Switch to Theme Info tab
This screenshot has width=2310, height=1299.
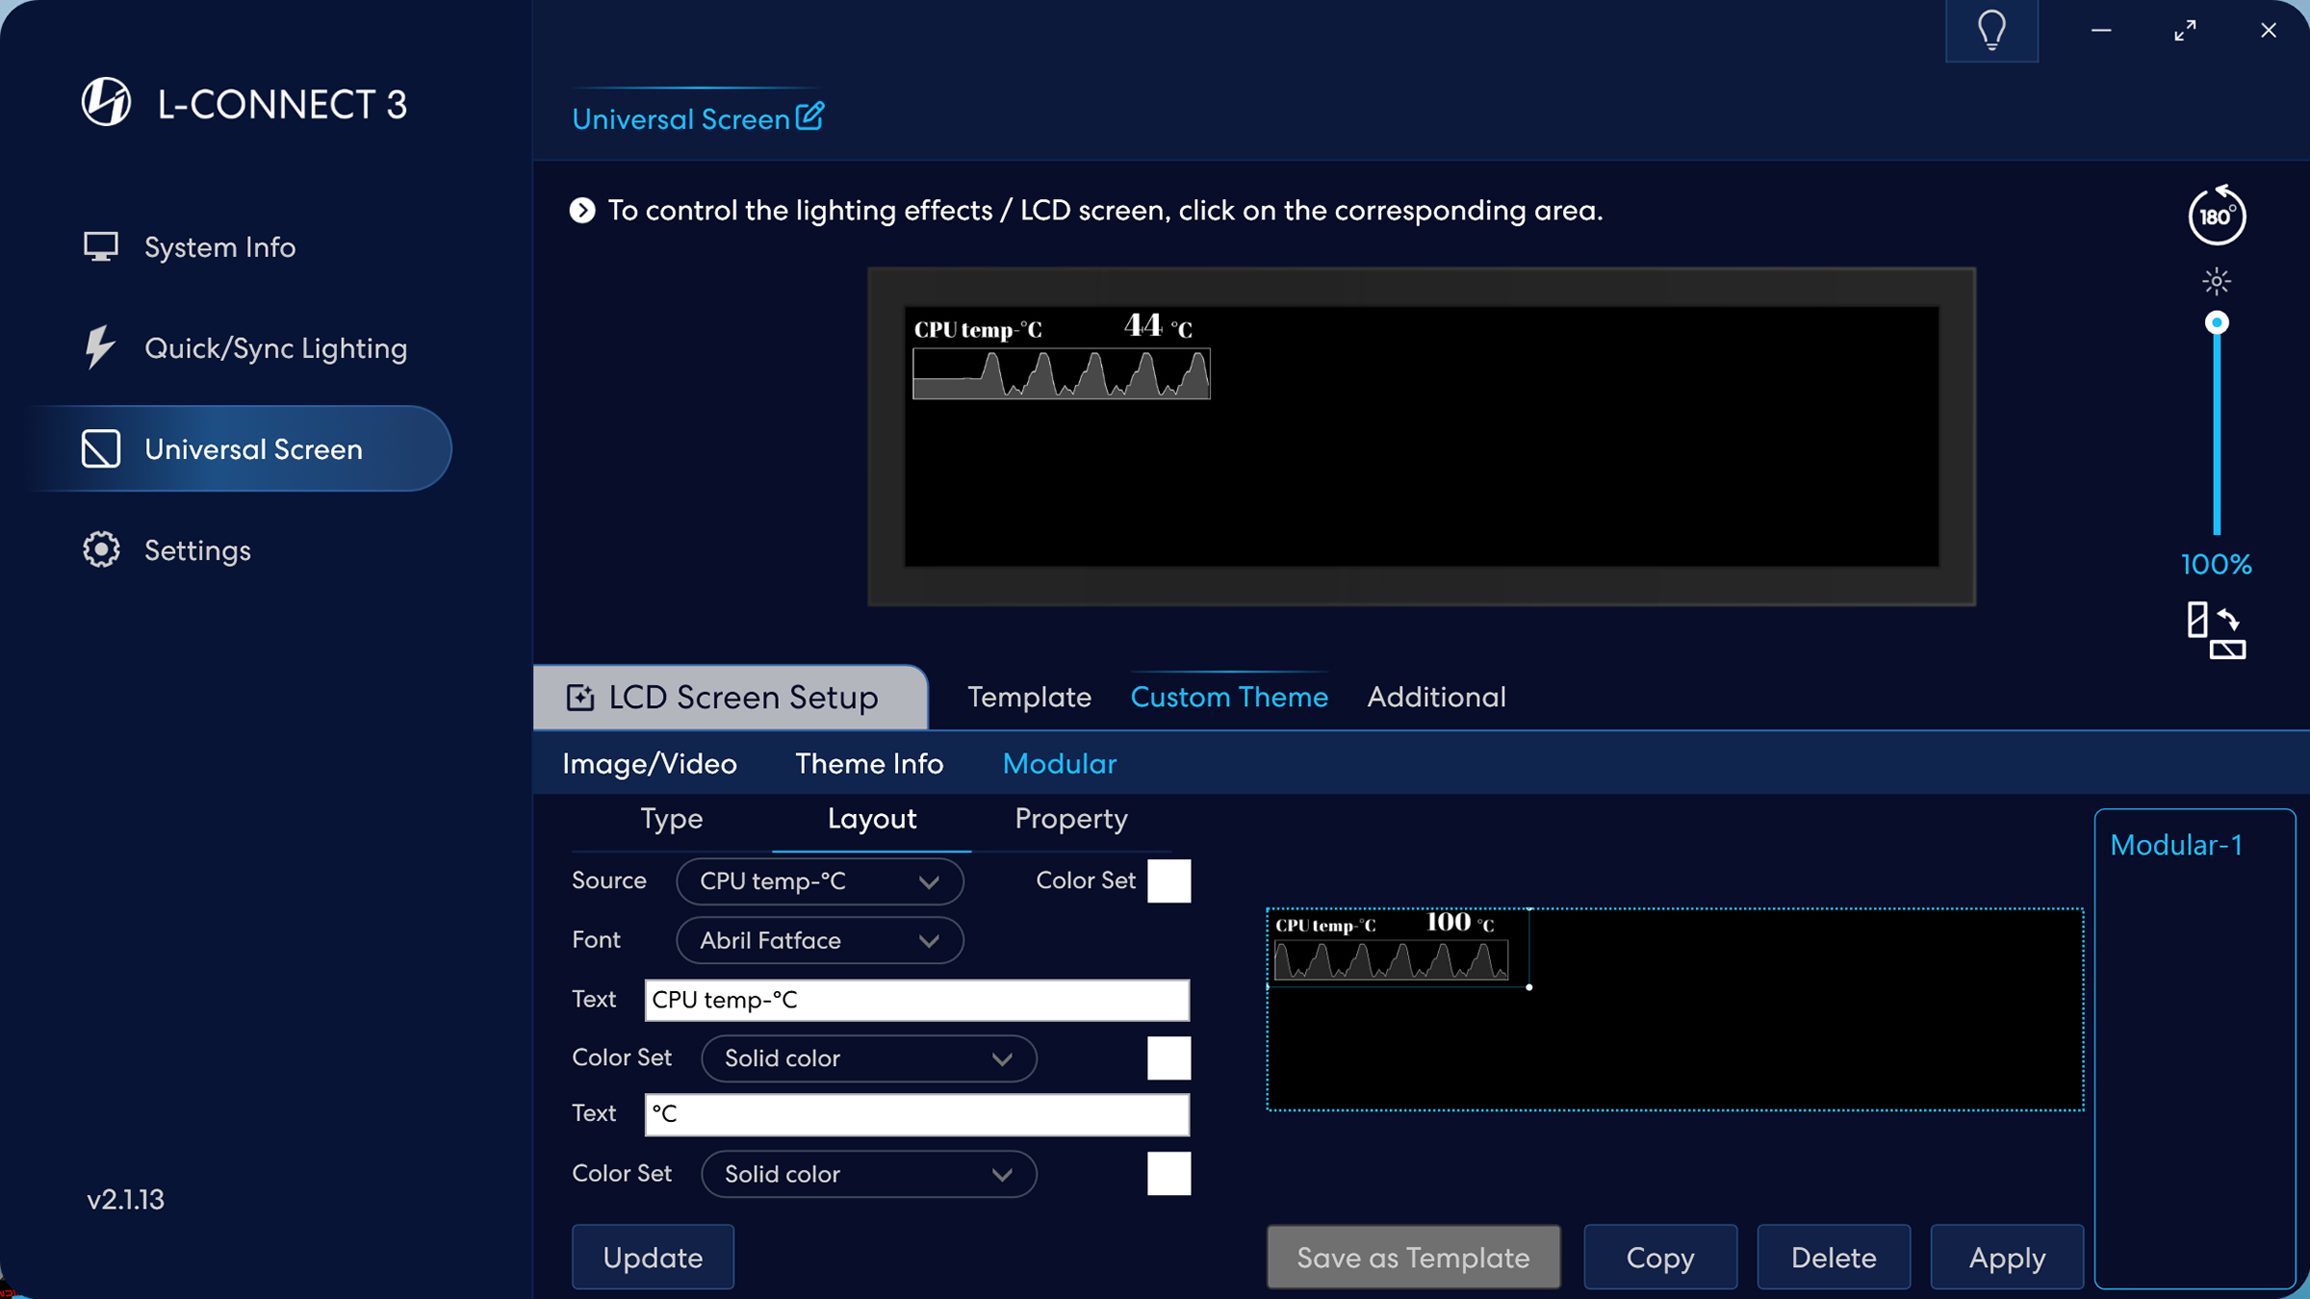pyautogui.click(x=868, y=764)
